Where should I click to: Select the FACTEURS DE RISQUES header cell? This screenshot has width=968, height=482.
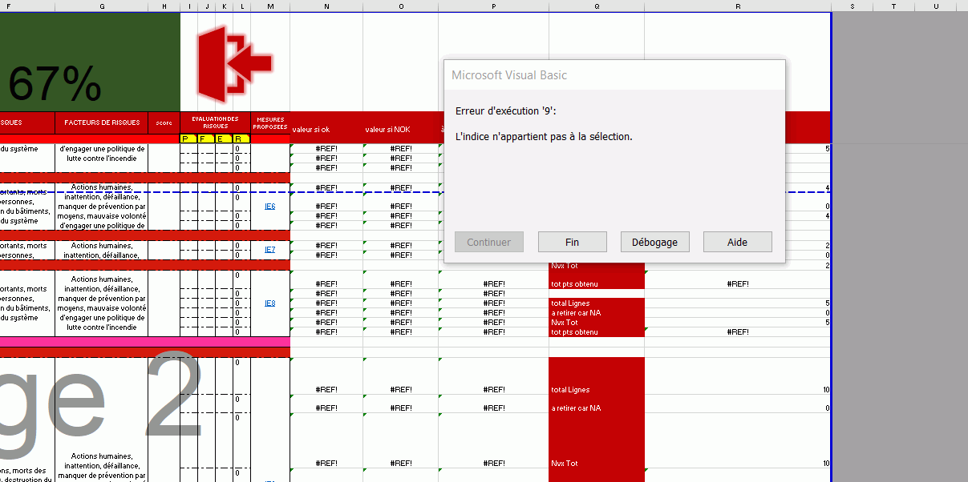[102, 123]
